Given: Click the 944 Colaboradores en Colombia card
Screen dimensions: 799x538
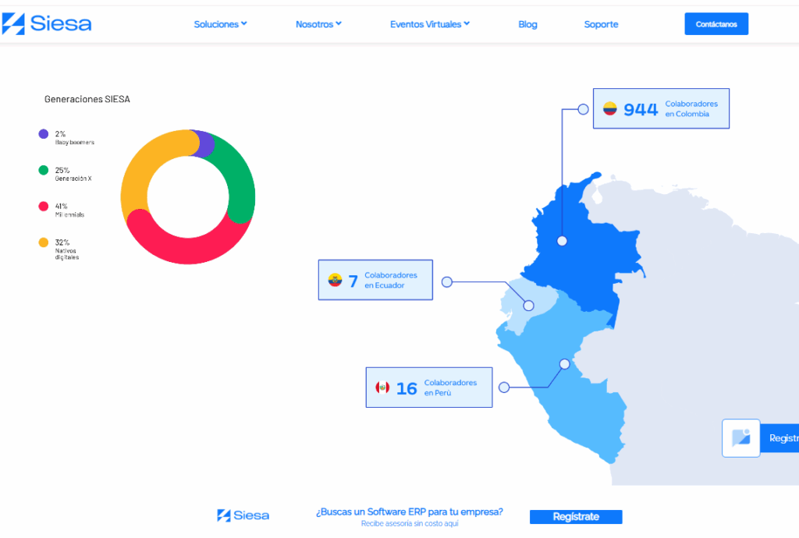Looking at the screenshot, I should 661,108.
